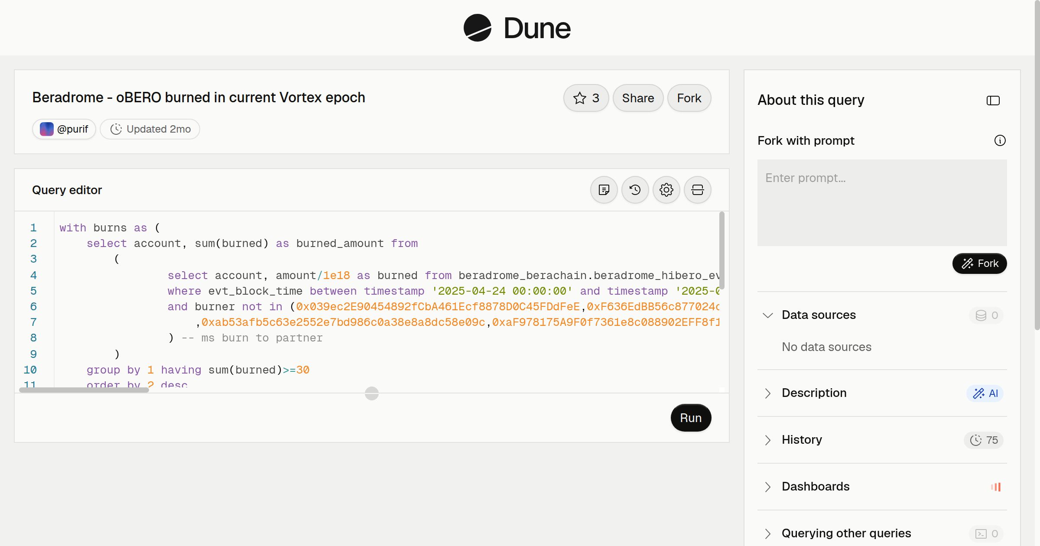The image size is (1040, 546).
Task: Open version history clock icon in editor
Action: [x=635, y=190]
